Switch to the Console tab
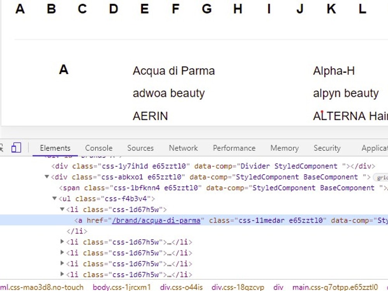 click(99, 148)
